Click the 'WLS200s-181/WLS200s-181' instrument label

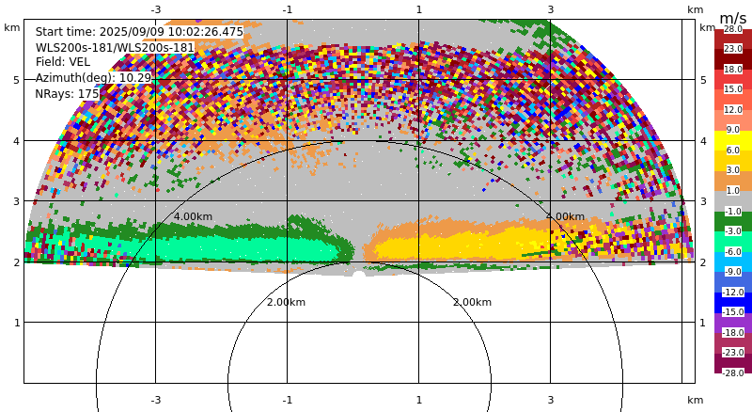[x=115, y=48]
